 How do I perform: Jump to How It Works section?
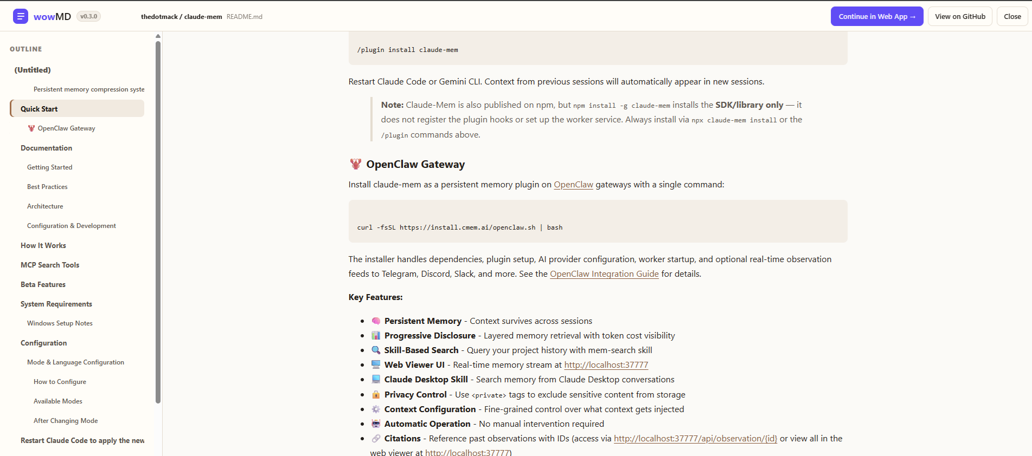point(43,245)
